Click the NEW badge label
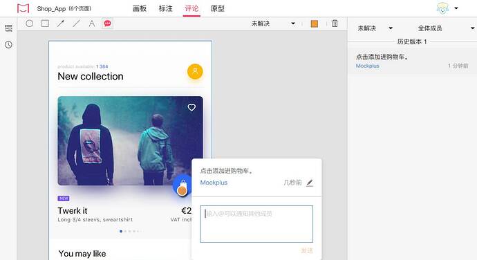Viewport: 477px width, 260px height. (64, 198)
